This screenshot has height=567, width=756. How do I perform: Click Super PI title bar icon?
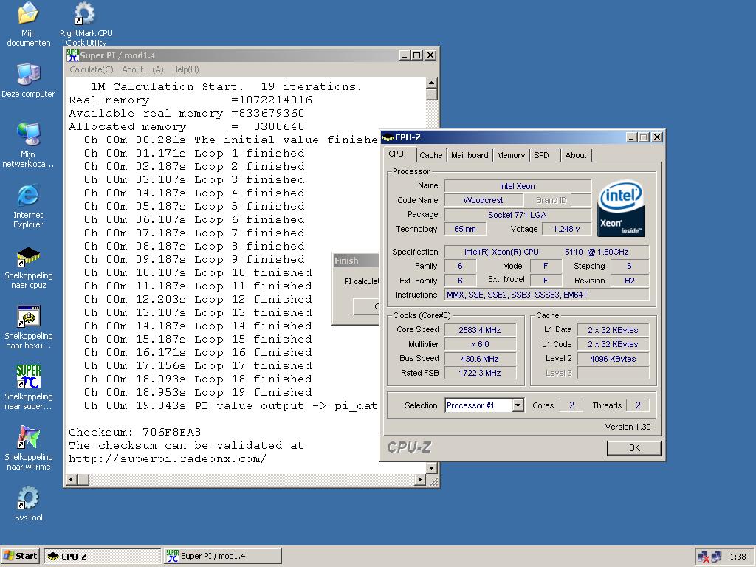pyautogui.click(x=72, y=55)
